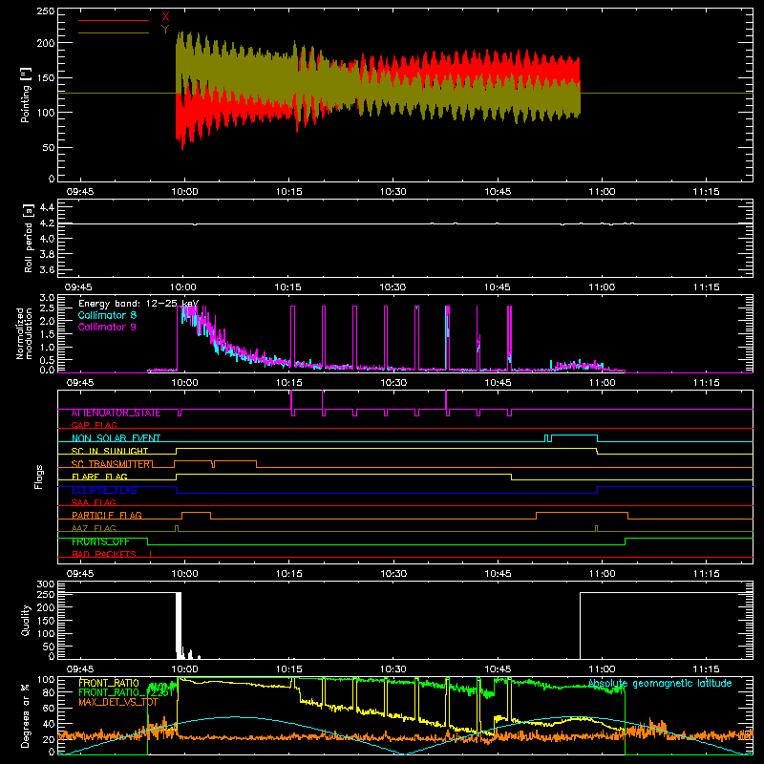The image size is (764, 764).
Task: Click the 250 value on Pointing axis
Action: tap(45, 11)
